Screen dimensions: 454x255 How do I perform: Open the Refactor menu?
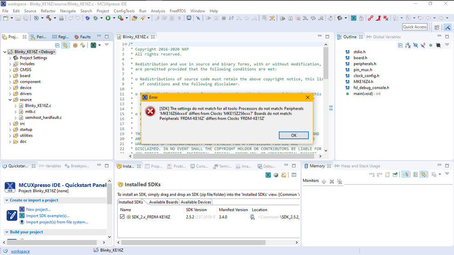pyautogui.click(x=48, y=11)
